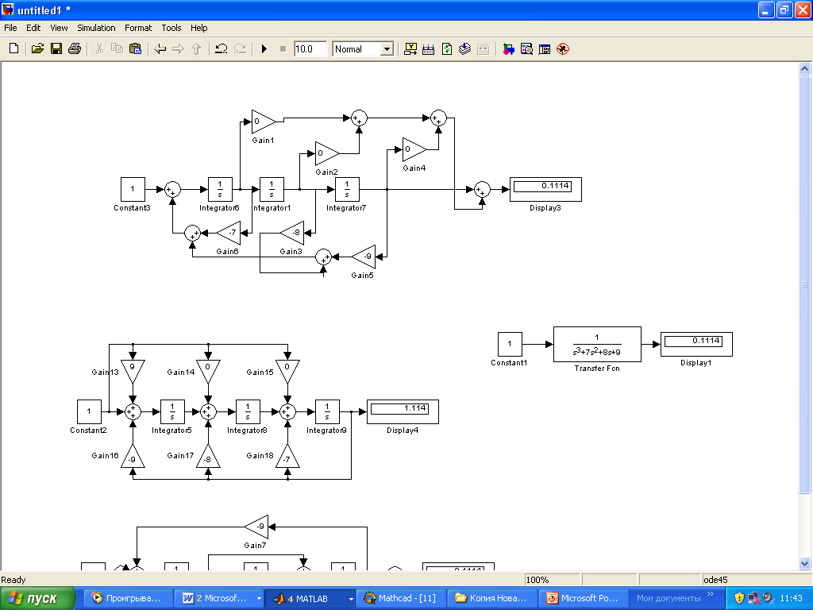Open the View menu

pos(59,28)
